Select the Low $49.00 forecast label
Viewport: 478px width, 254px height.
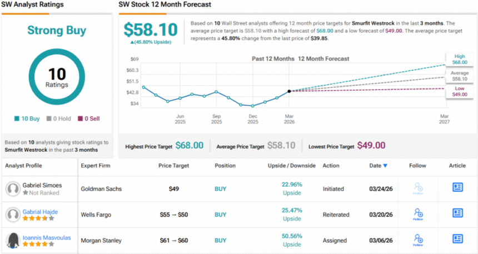click(x=460, y=91)
